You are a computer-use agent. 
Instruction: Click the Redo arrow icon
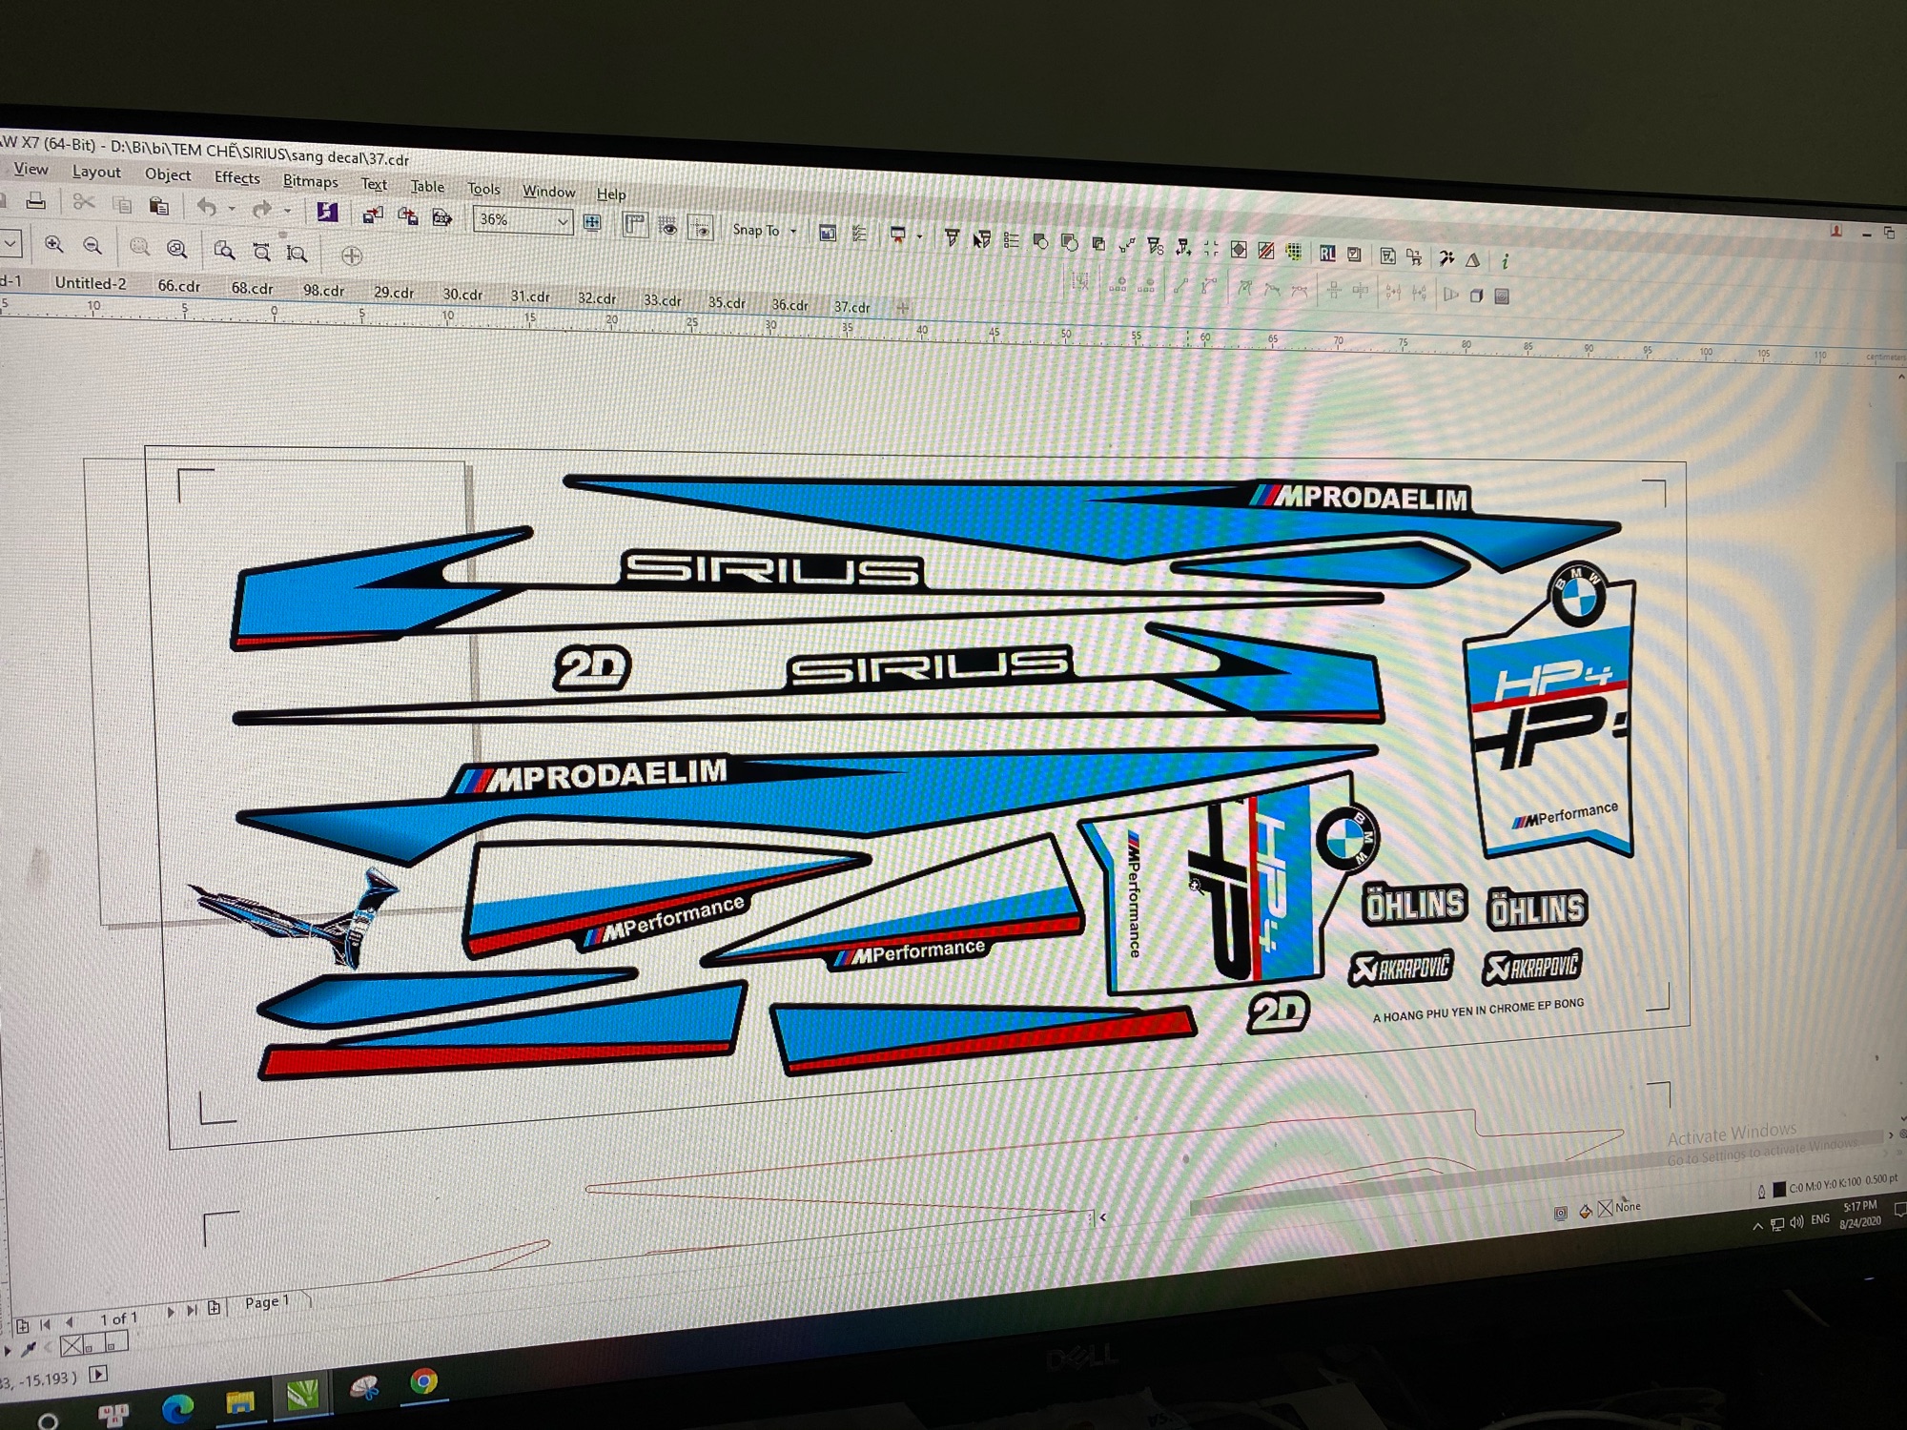click(261, 209)
